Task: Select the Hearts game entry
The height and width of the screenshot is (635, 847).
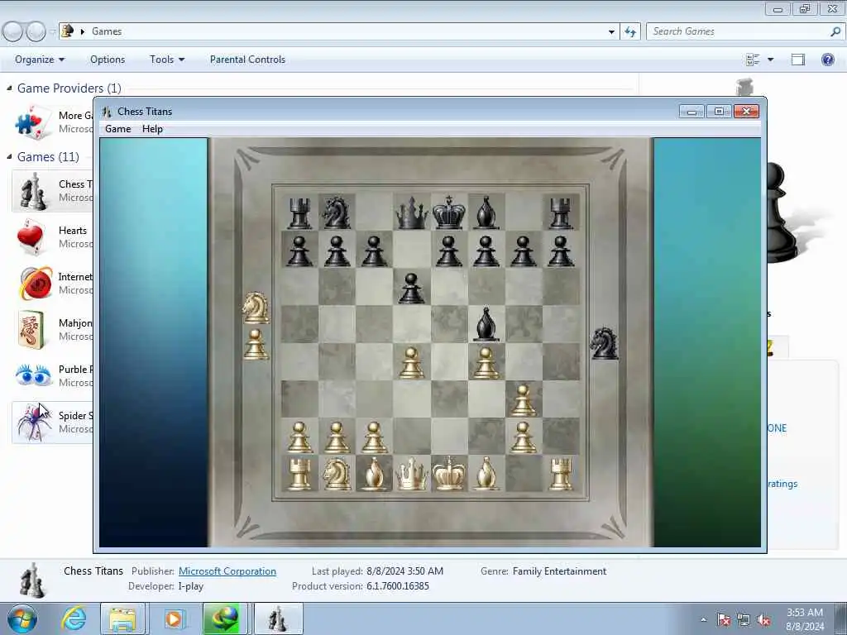Action: coord(52,237)
